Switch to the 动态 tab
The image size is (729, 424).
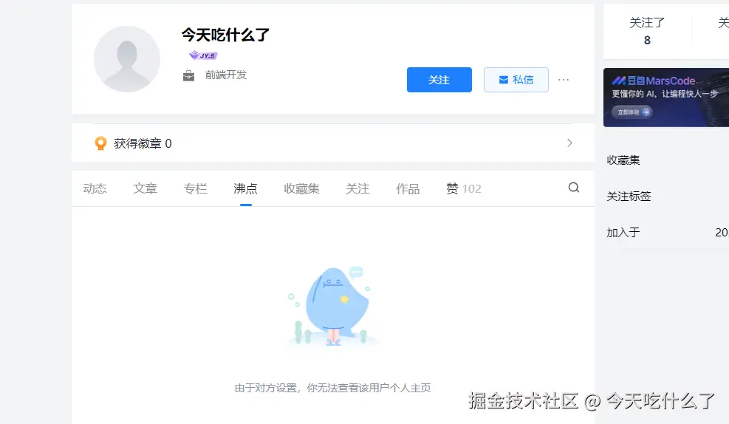[x=95, y=188]
